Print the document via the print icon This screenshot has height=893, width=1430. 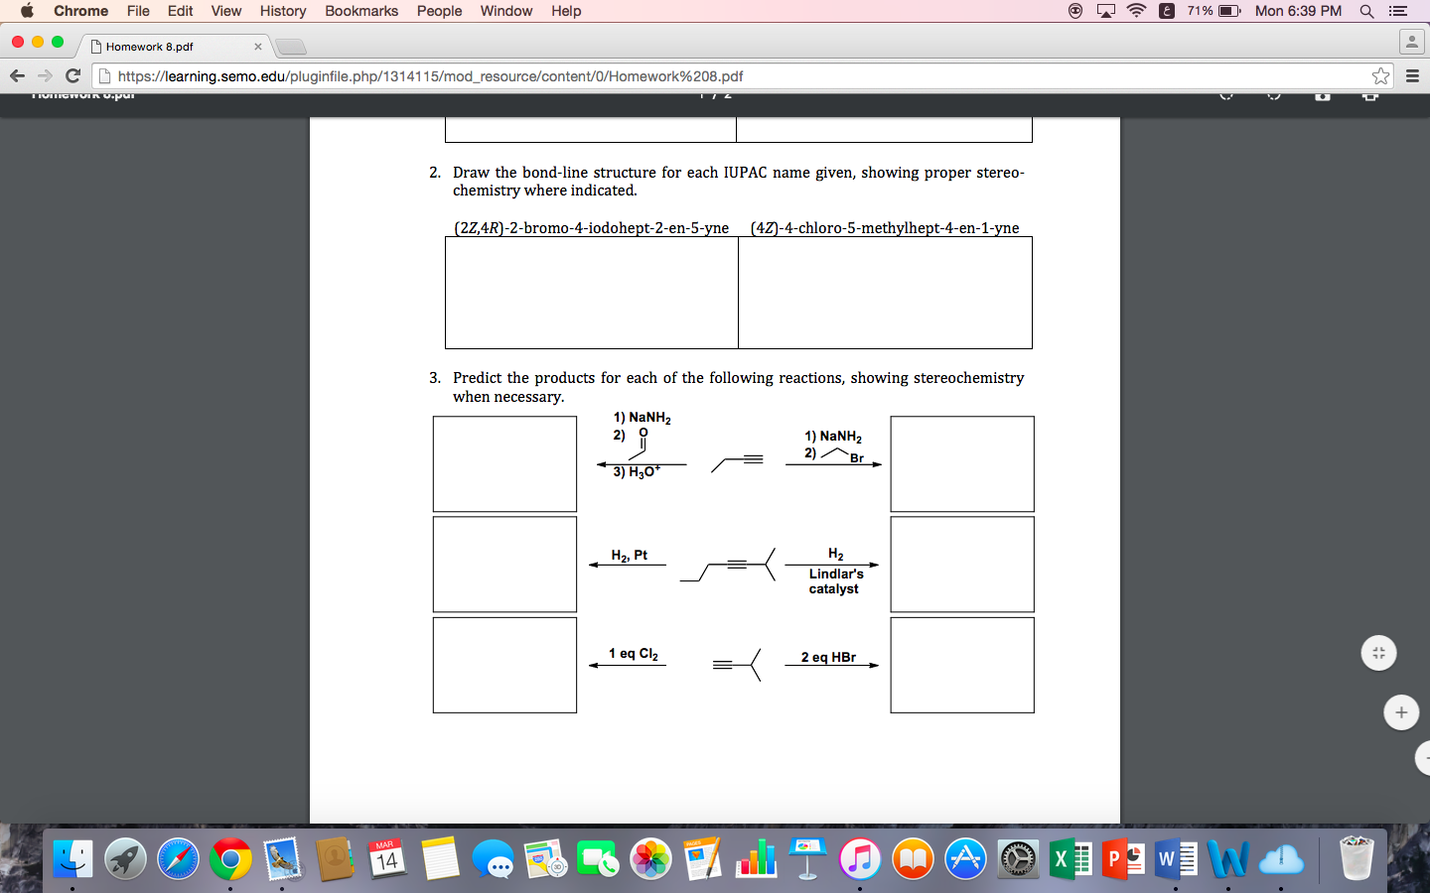pyautogui.click(x=1370, y=97)
